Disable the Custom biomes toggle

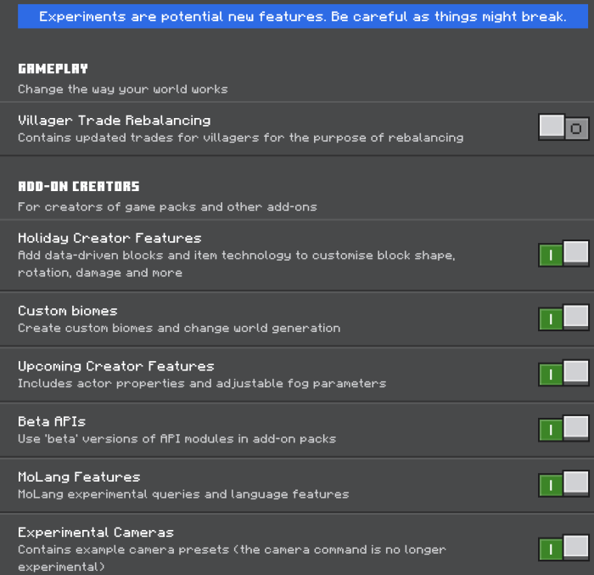[x=563, y=319]
